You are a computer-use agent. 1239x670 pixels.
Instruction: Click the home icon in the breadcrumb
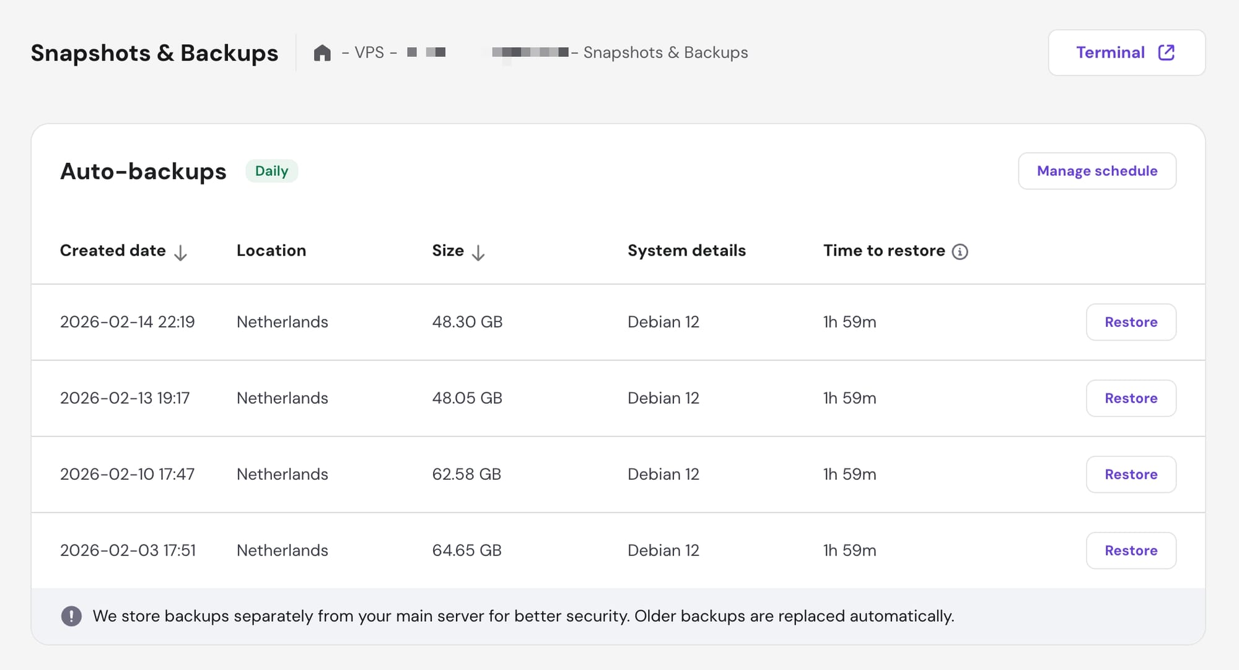click(x=322, y=52)
